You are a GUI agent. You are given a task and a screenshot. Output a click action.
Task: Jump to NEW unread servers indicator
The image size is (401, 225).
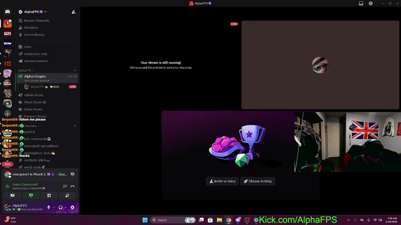coord(8,164)
